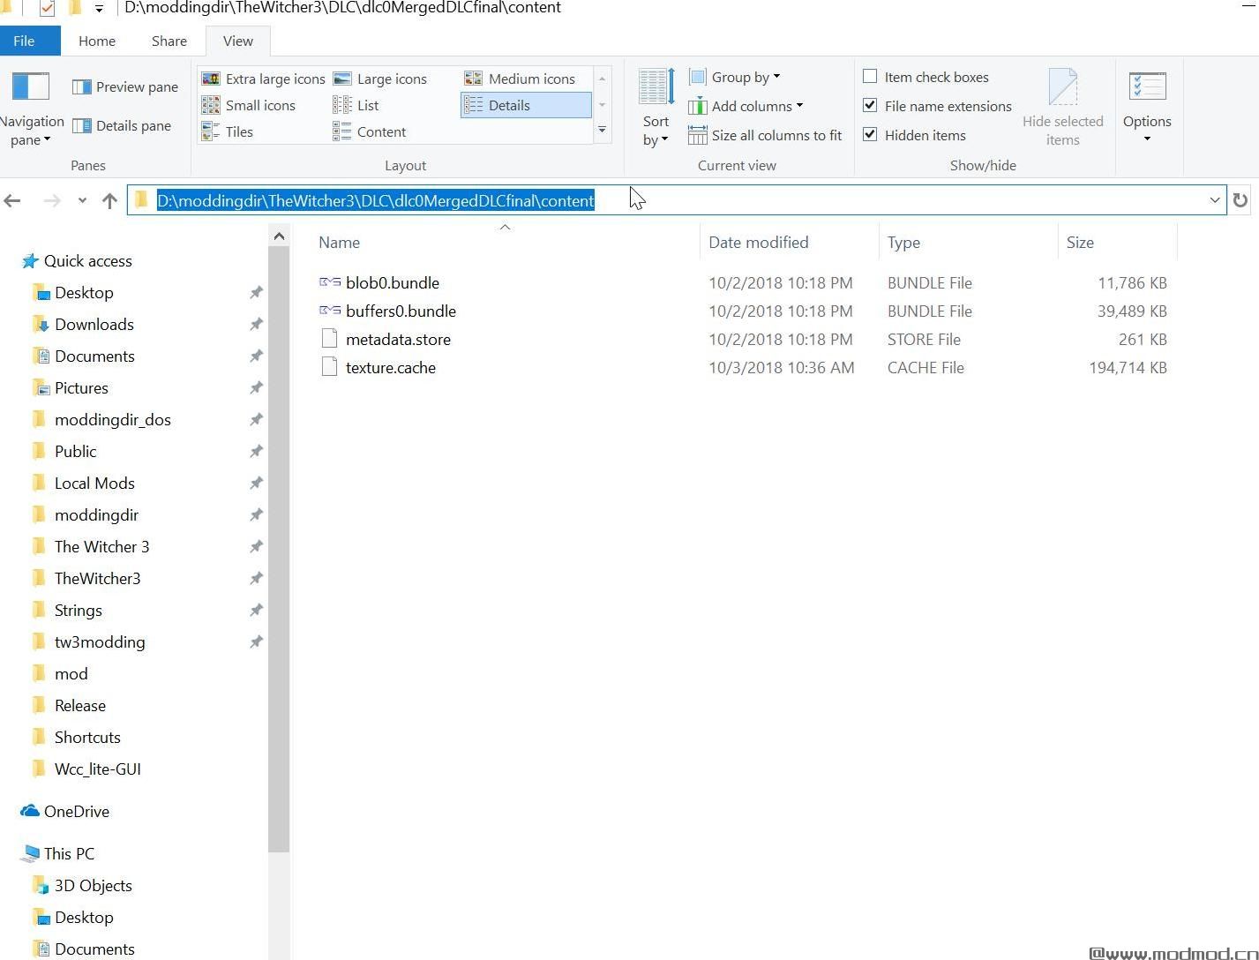Viewport: 1259px width, 960px height.
Task: Open 3D Objects under This PC
Action: tap(82, 885)
